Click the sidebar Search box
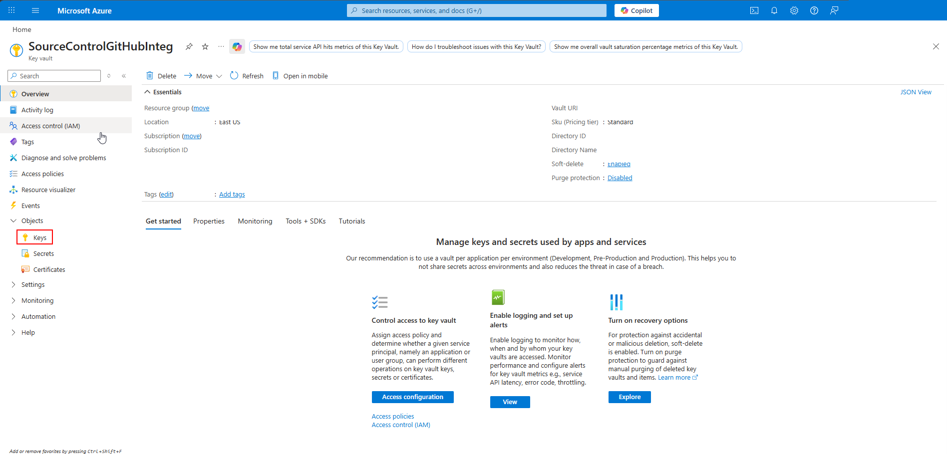 click(x=54, y=76)
